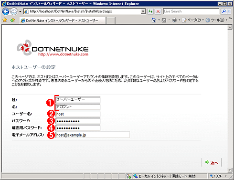Click the Live Search magnifier icon
The height and width of the screenshot is (180, 234).
tap(224, 11)
